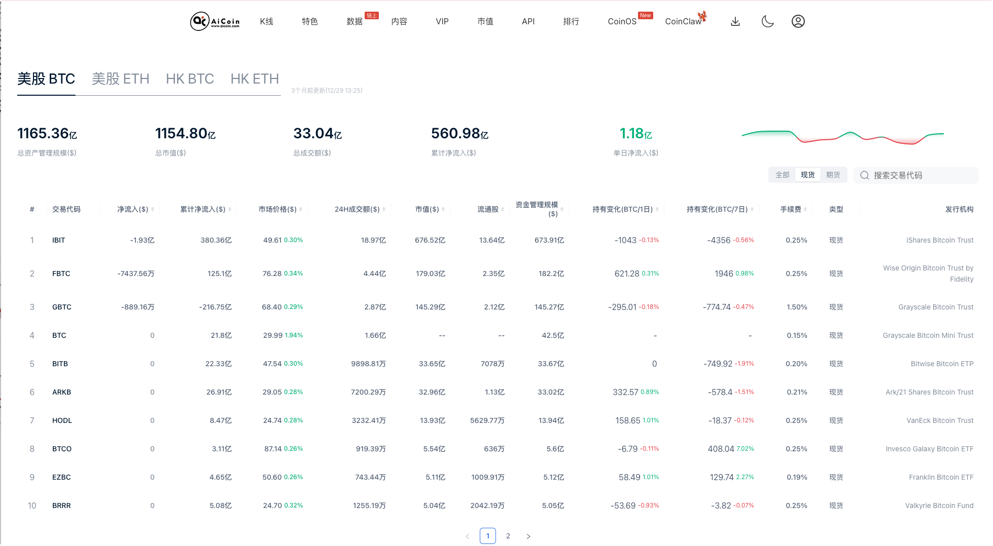Click the New badge on CoinOS
993x546 pixels.
coord(645,15)
